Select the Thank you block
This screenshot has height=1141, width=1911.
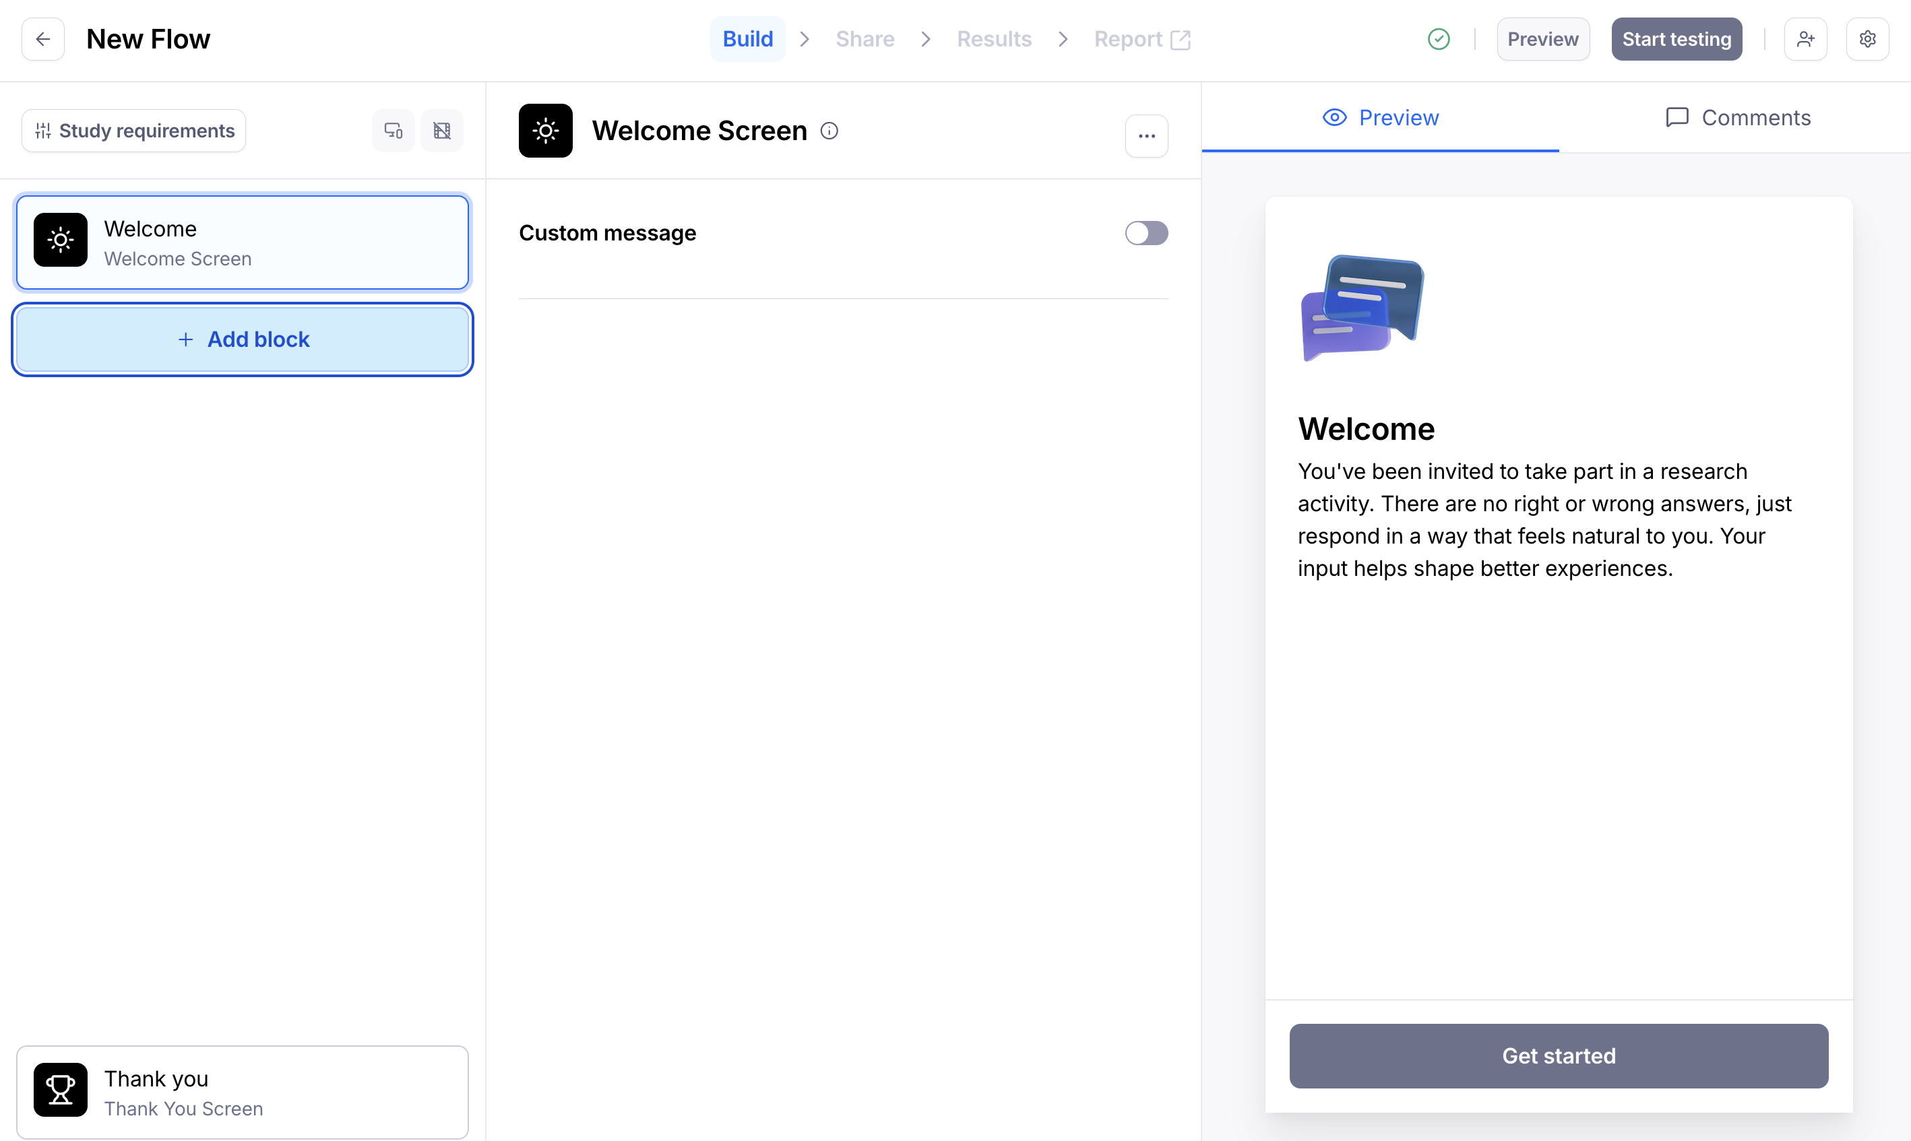click(242, 1092)
